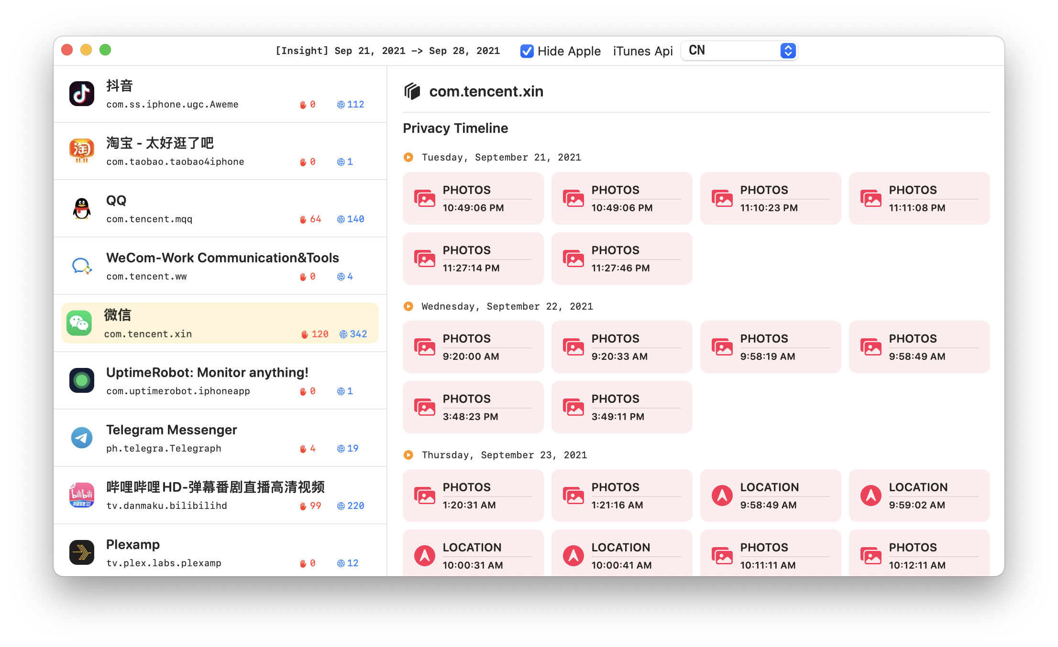1058x647 pixels.
Task: Click the bilibili HD app icon
Action: tap(81, 495)
